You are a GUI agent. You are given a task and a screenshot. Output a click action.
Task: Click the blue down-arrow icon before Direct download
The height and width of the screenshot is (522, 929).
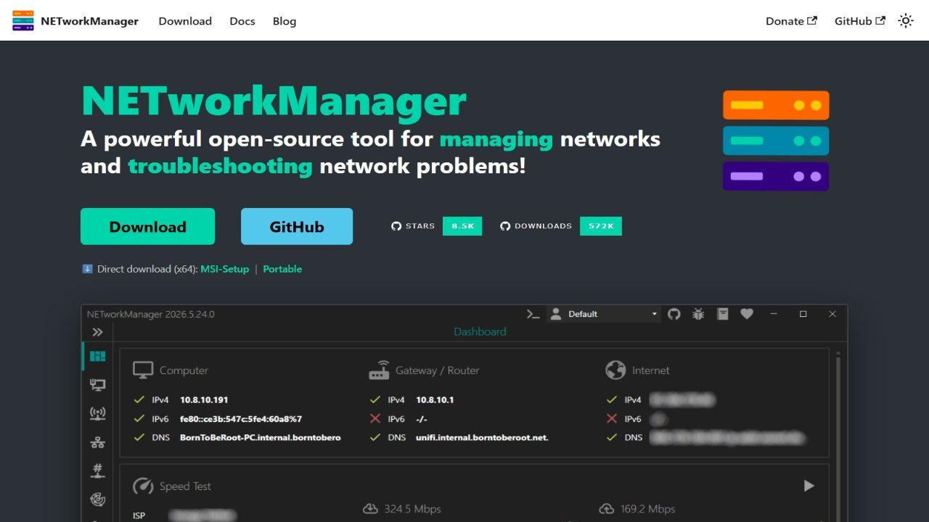coord(87,269)
